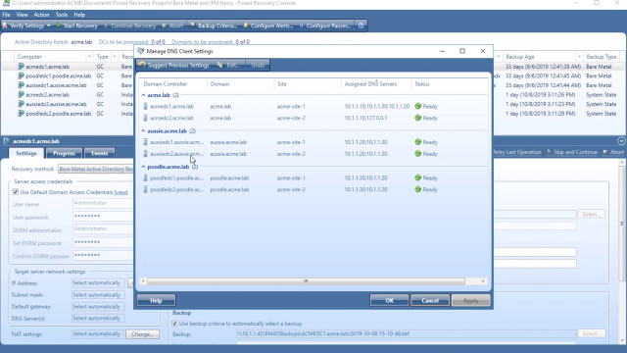
Task: Select aussiedc1.aussie.acm... server icon
Action: (x=145, y=142)
